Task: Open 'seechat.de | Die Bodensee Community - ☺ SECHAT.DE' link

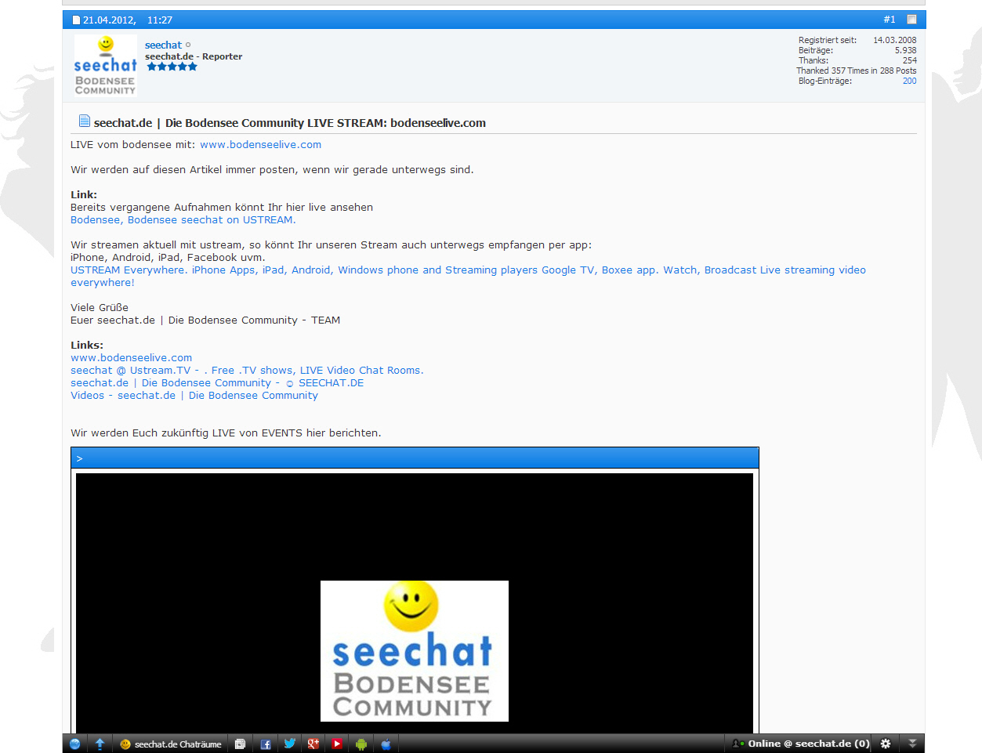Action: pyautogui.click(x=217, y=383)
